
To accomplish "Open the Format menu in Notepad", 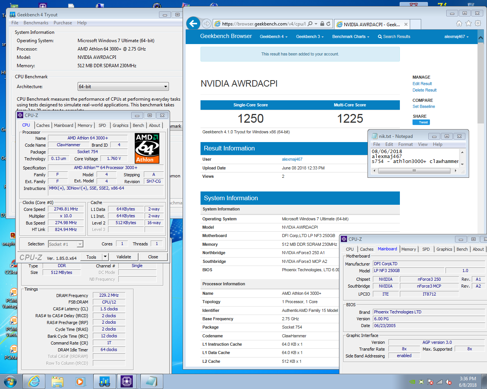I will pyautogui.click(x=406, y=144).
